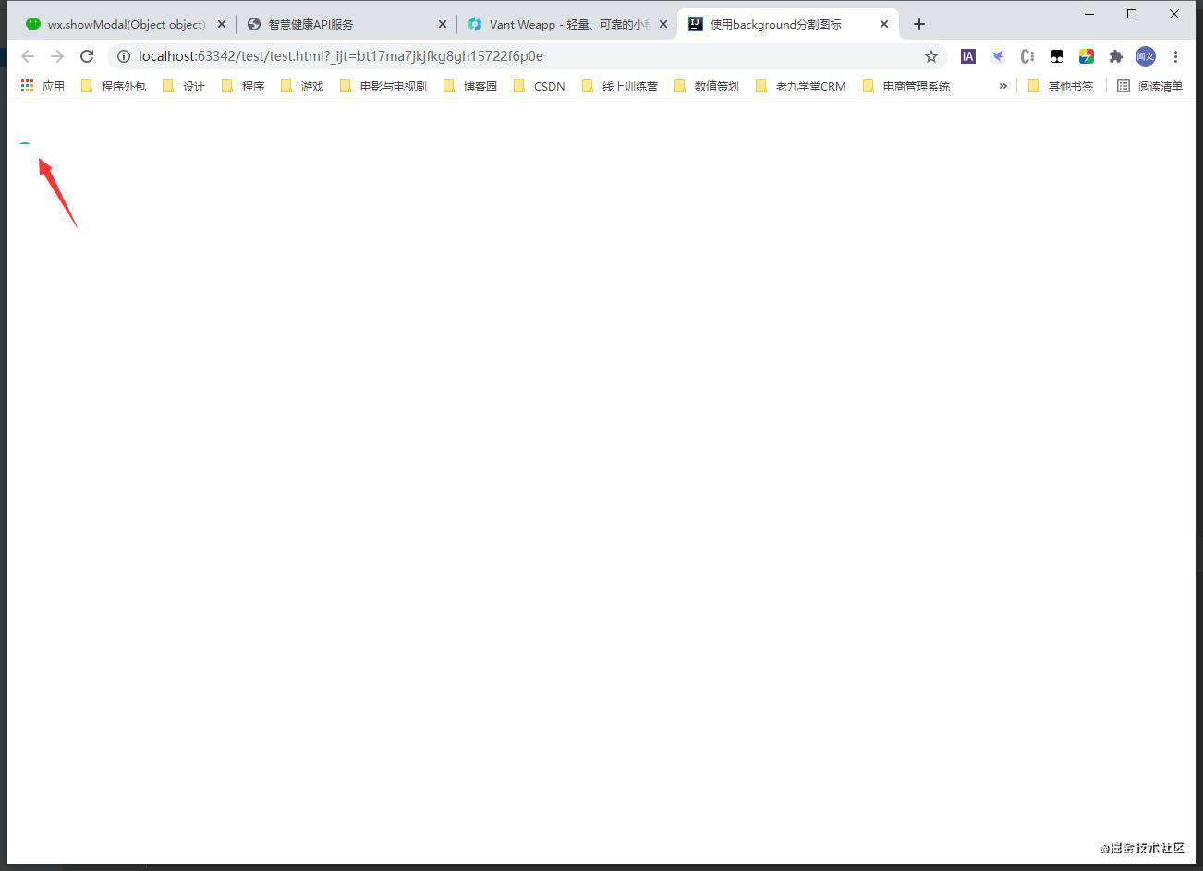1203x871 pixels.
Task: Open a new tab with plus button
Action: [x=918, y=24]
